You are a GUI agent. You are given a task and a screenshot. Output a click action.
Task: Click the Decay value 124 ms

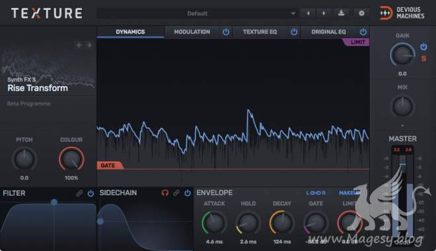(282, 242)
